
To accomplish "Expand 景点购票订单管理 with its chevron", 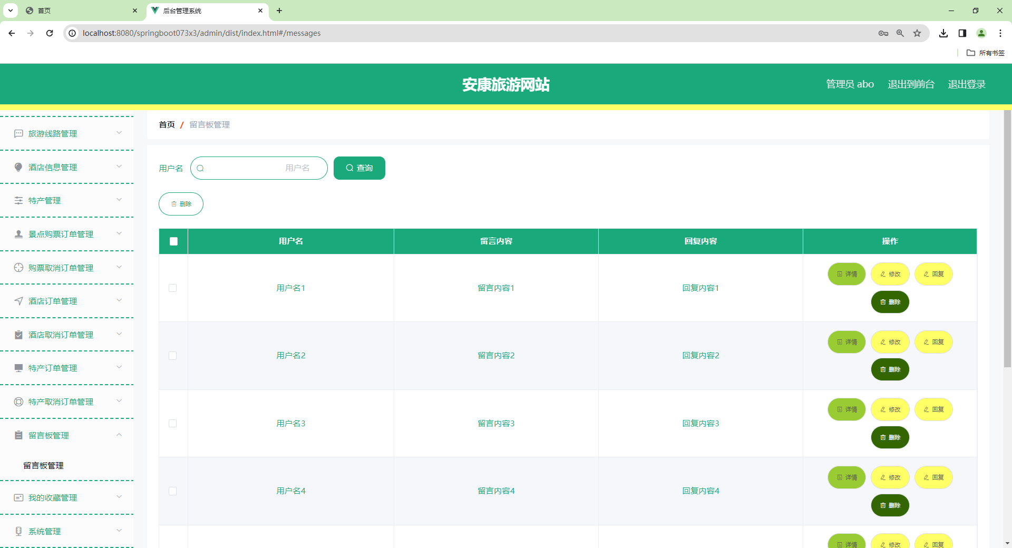I will pos(119,233).
